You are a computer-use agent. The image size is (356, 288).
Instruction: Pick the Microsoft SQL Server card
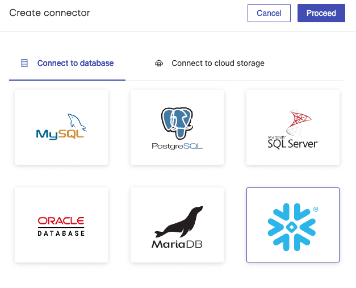(293, 127)
